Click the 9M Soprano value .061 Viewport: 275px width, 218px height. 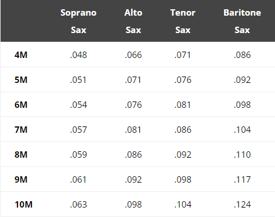point(78,180)
